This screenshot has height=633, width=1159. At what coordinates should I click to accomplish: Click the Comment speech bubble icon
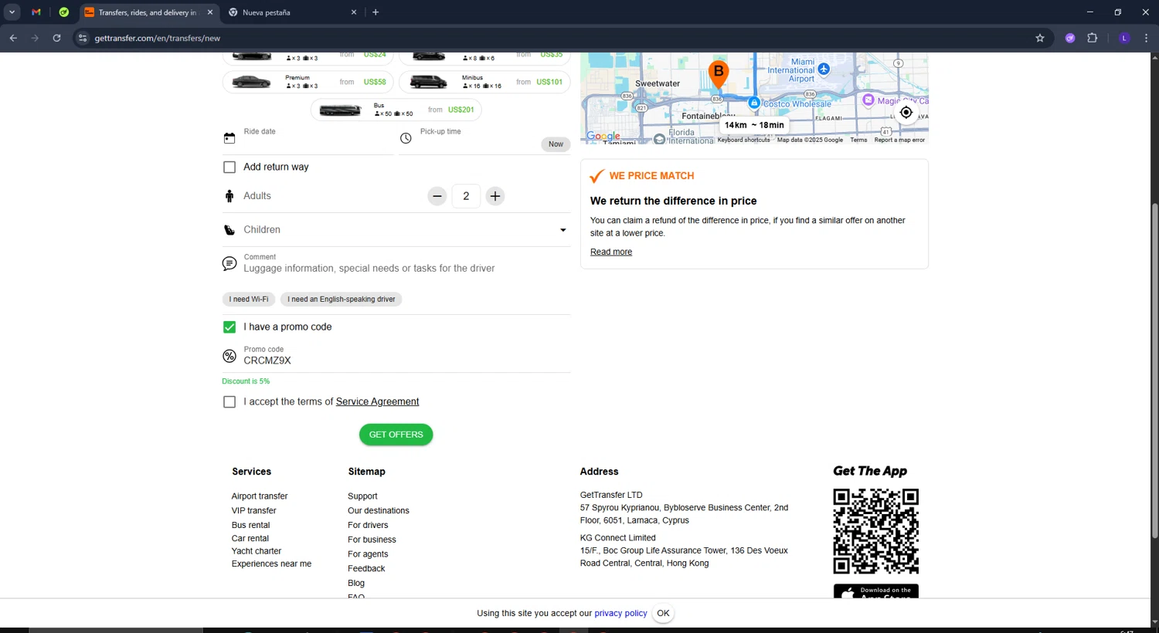229,264
